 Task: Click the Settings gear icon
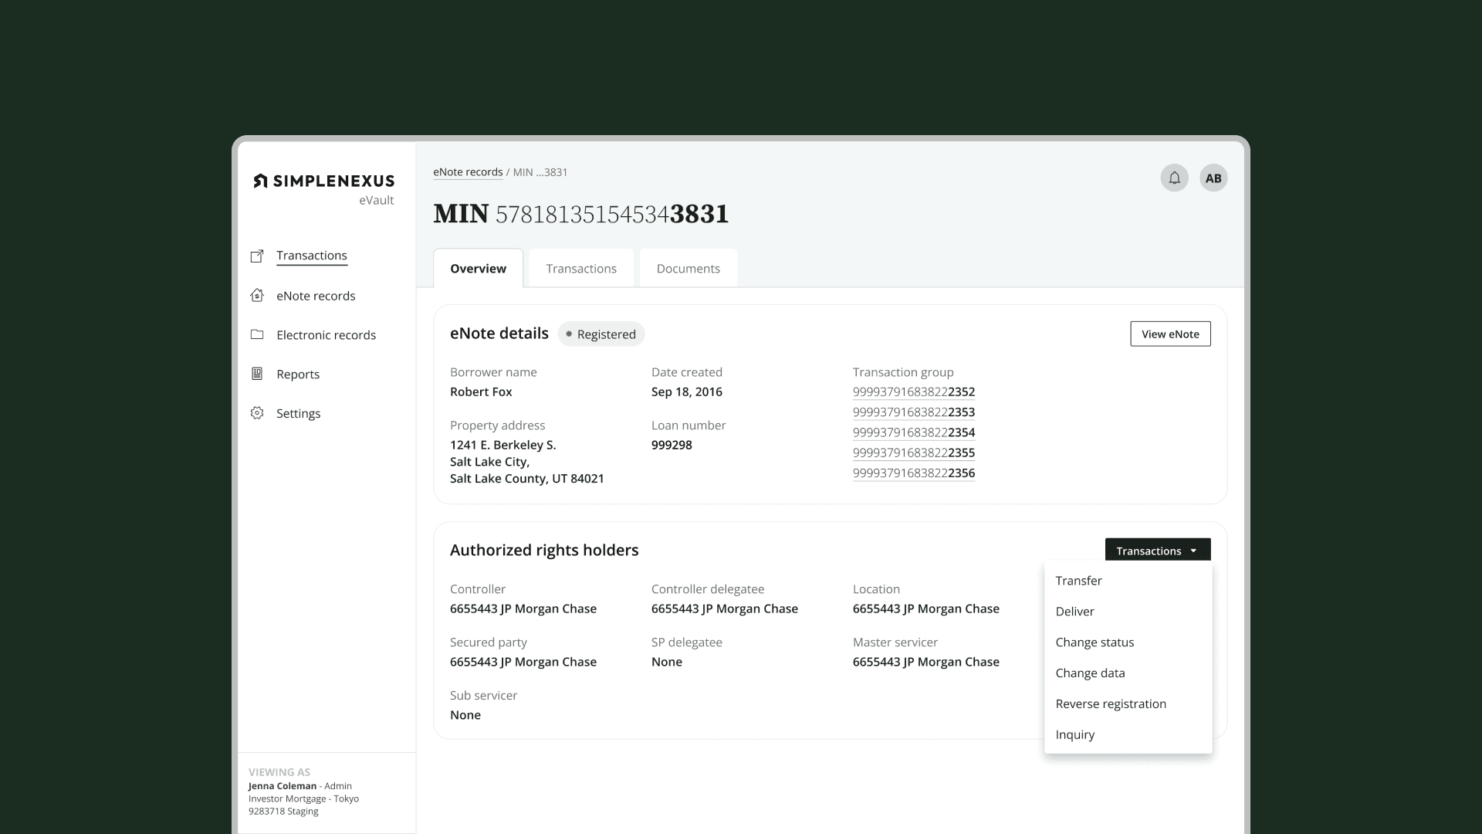258,413
